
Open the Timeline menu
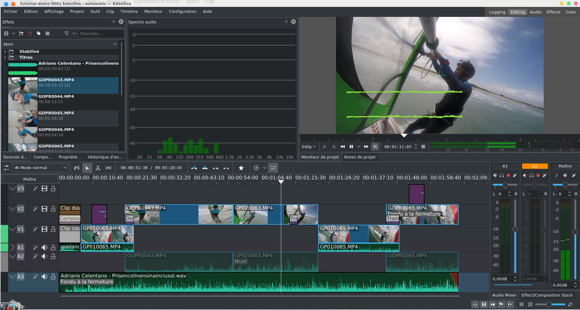pyautogui.click(x=129, y=12)
